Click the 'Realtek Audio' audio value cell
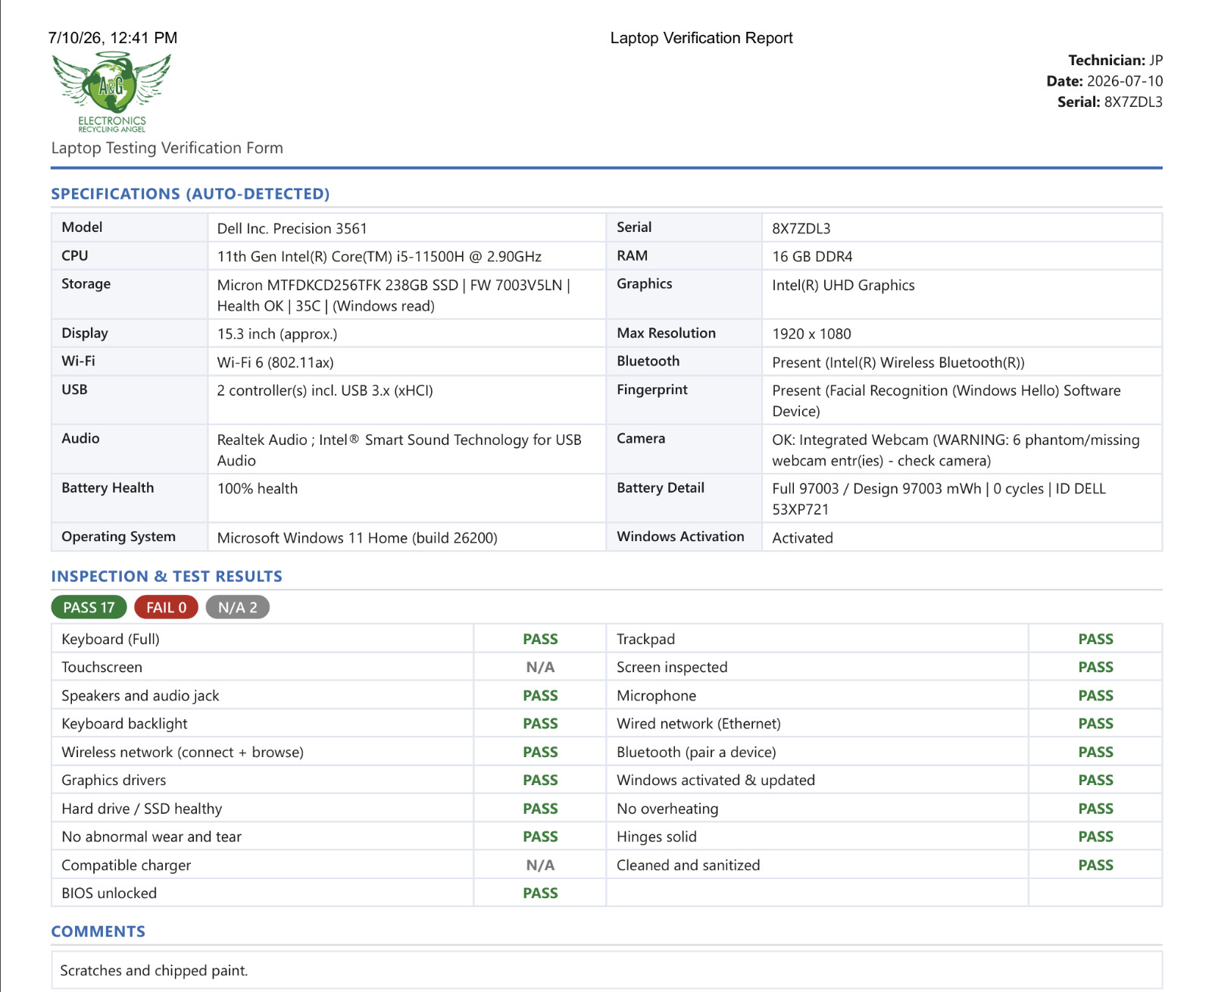The height and width of the screenshot is (992, 1212). tap(407, 449)
